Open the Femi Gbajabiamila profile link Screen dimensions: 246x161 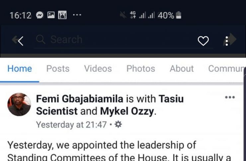[79, 99]
